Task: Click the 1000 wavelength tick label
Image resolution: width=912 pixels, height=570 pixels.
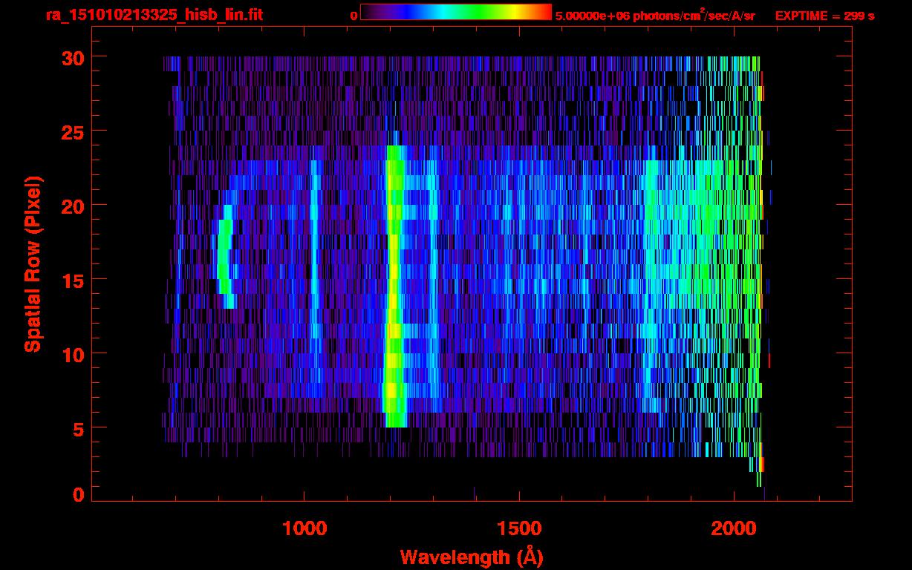Action: [304, 528]
